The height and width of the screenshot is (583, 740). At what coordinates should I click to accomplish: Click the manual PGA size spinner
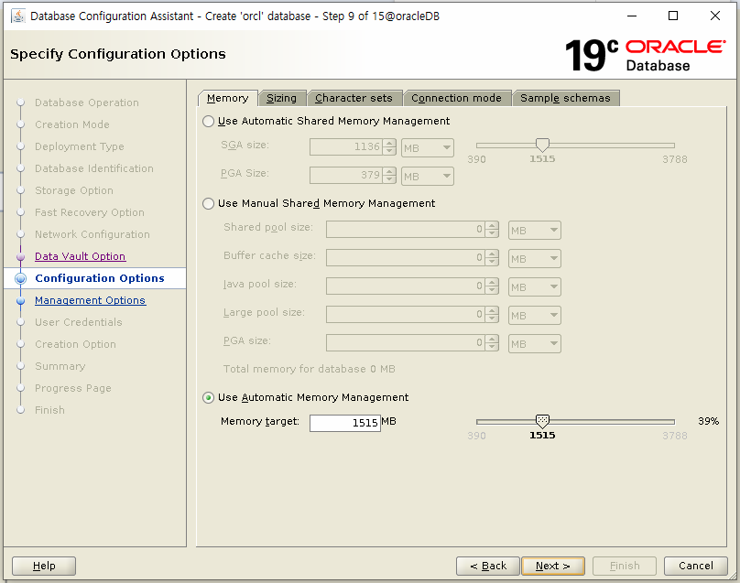click(412, 343)
